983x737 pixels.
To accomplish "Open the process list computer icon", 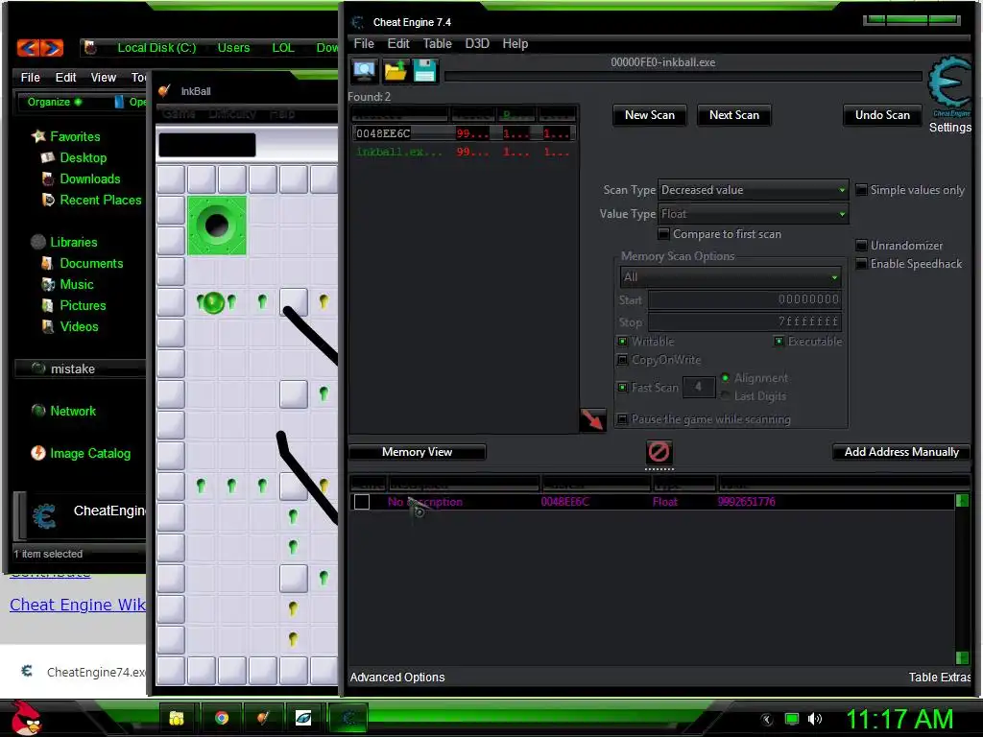I will coord(364,71).
